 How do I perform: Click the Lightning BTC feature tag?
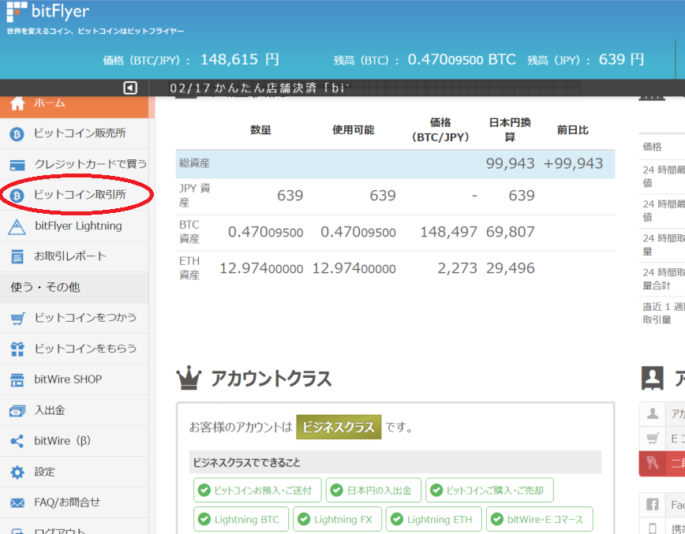(241, 519)
